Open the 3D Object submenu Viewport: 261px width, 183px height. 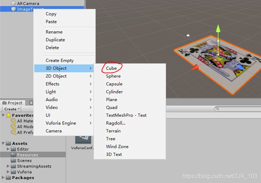tap(64, 68)
